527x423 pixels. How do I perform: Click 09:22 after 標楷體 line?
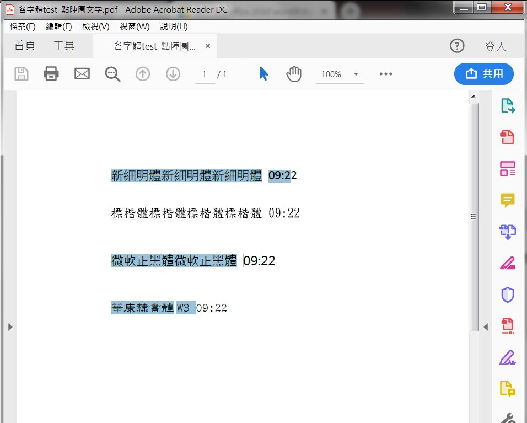pyautogui.click(x=284, y=213)
